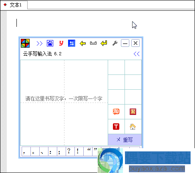Open the red Juhuasuan shortcut icon

[x=133, y=112]
